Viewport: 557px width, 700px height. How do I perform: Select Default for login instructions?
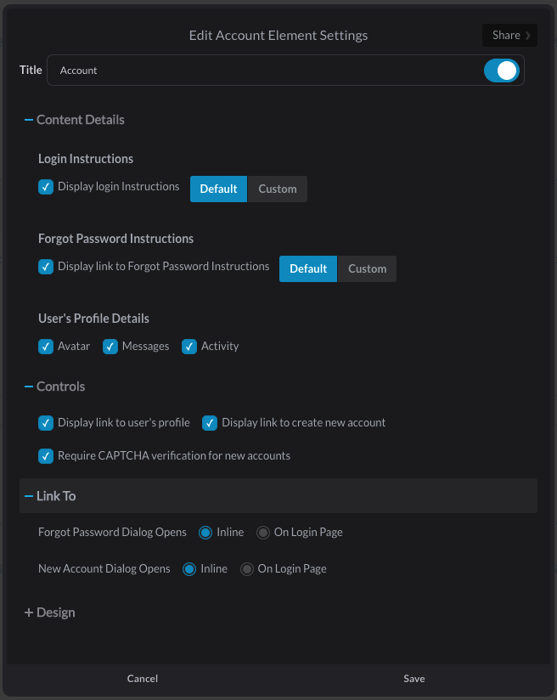coord(218,189)
